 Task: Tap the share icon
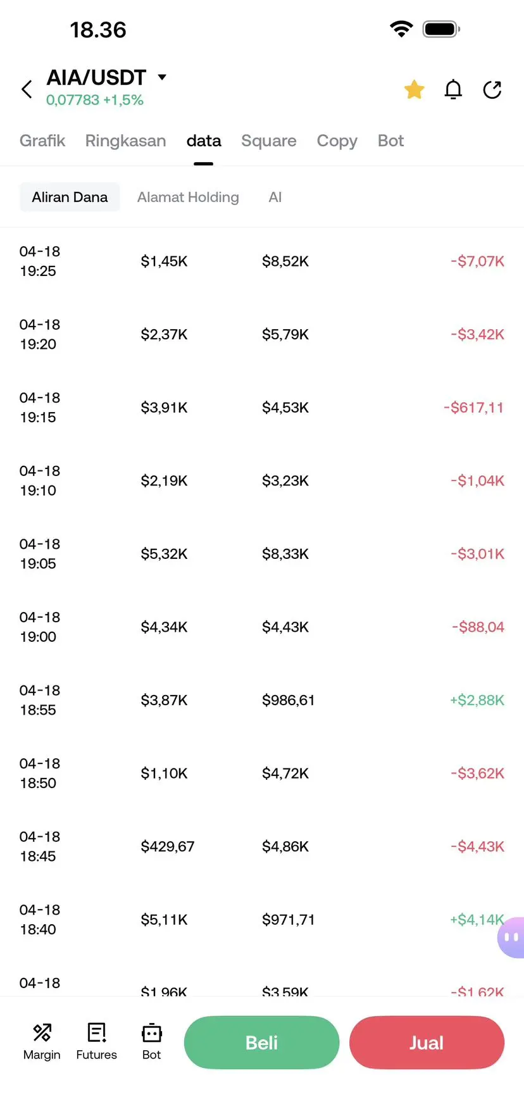tap(492, 90)
